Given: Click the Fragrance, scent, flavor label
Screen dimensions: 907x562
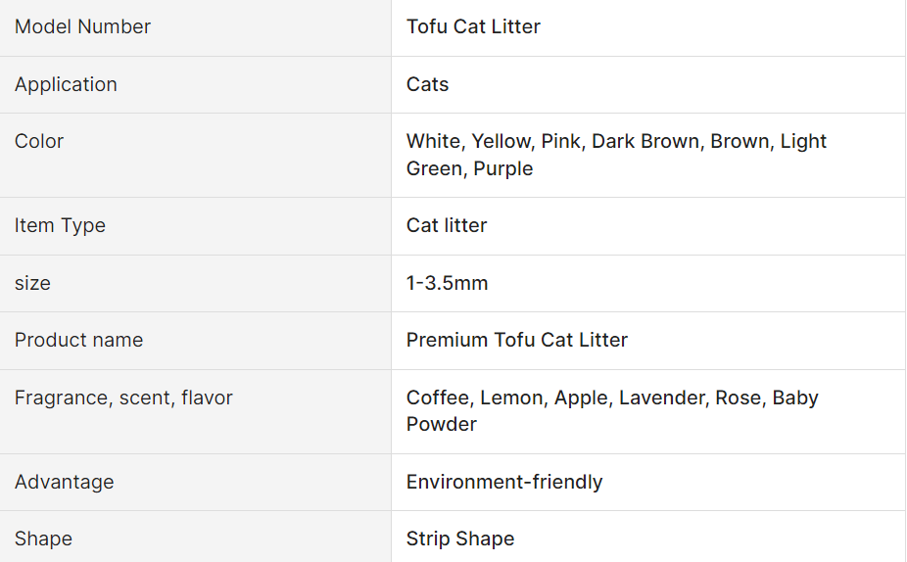Looking at the screenshot, I should tap(123, 398).
